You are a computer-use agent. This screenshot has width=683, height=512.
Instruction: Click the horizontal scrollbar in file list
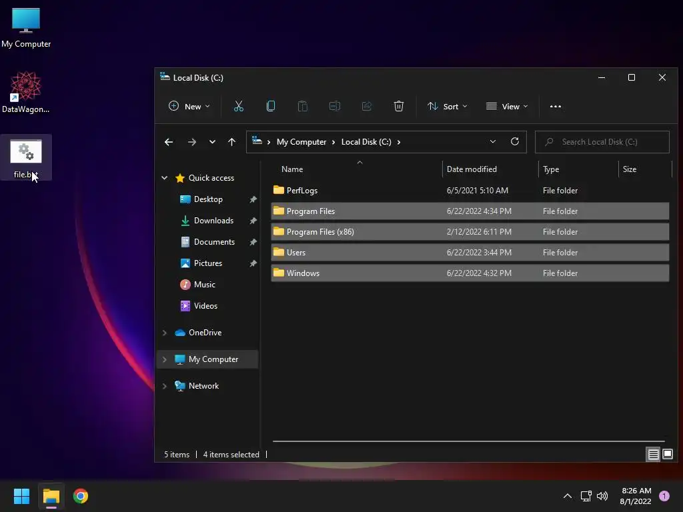(x=469, y=441)
